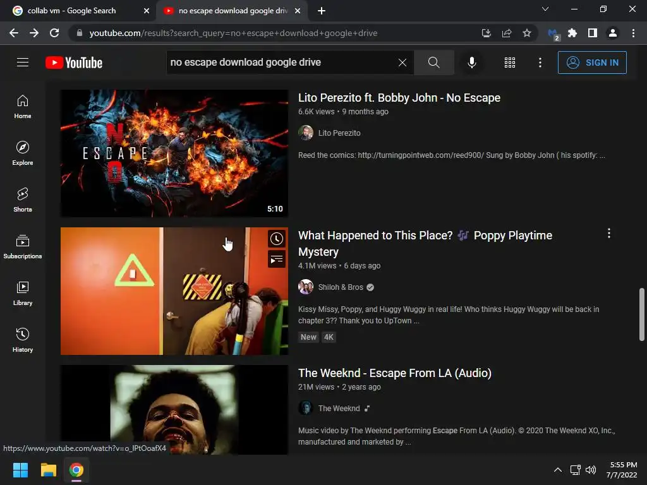Click The Weeknd channel avatar
The height and width of the screenshot is (485, 647).
(x=306, y=409)
